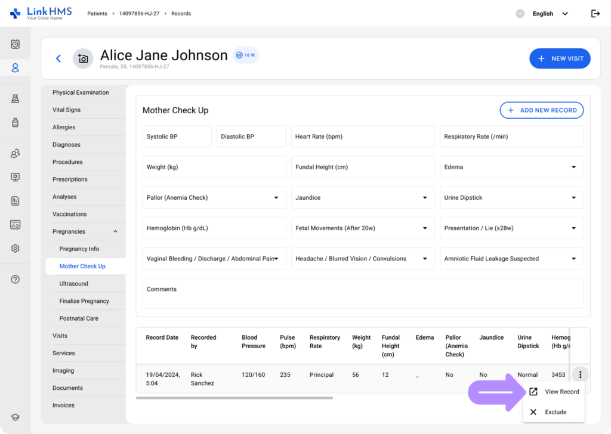The width and height of the screenshot is (611, 434).
Task: Open the laboratory flask icon in sidebar
Action: coord(16,99)
